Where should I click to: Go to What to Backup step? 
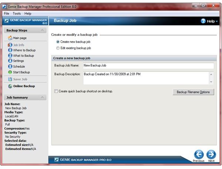(x=23, y=55)
